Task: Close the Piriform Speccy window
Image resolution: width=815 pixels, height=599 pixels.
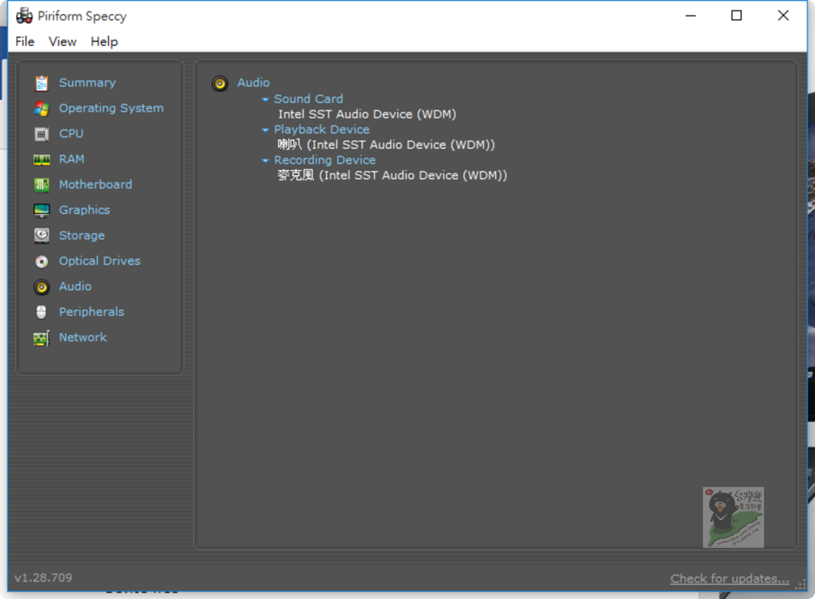Action: 783,16
